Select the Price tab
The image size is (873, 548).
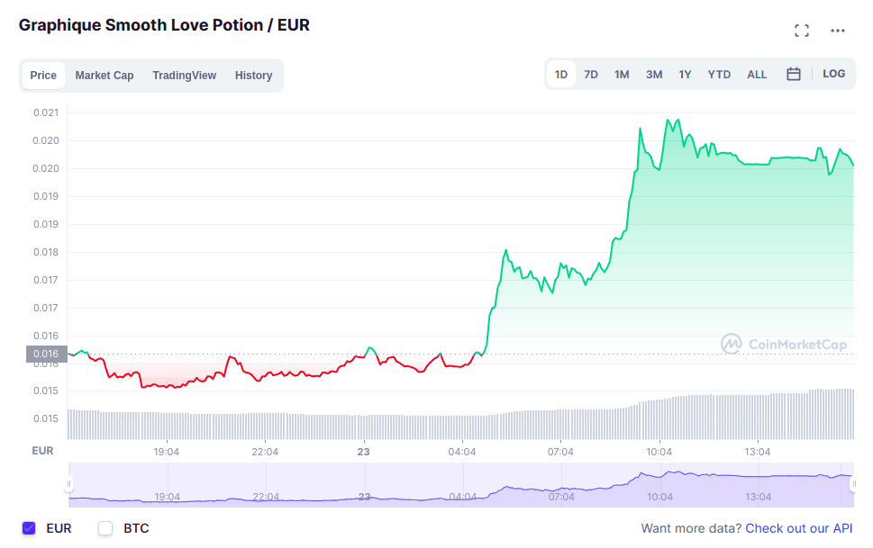coord(43,76)
